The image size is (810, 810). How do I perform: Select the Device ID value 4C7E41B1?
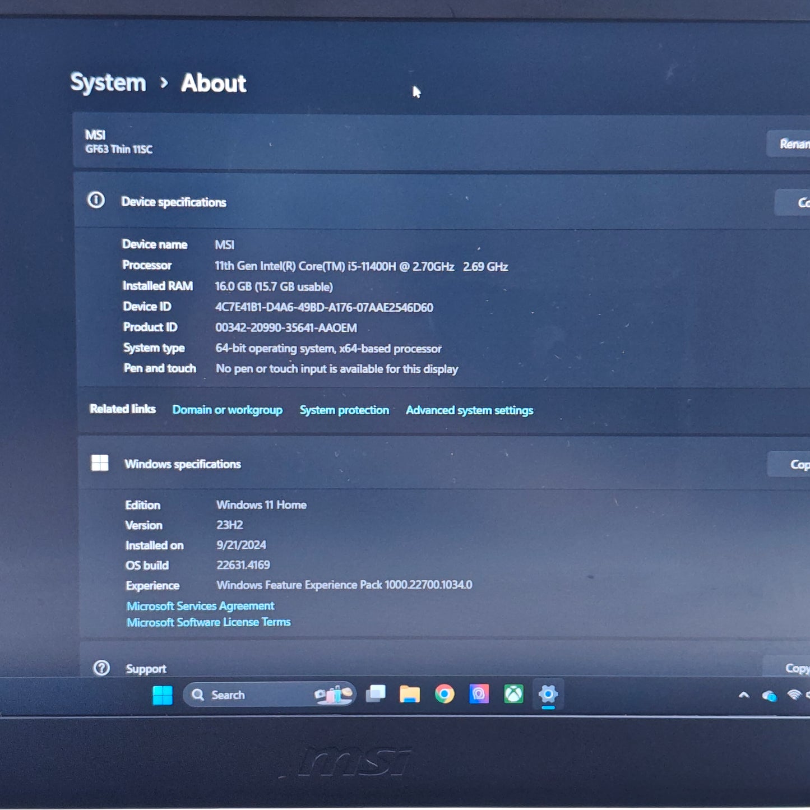(324, 307)
